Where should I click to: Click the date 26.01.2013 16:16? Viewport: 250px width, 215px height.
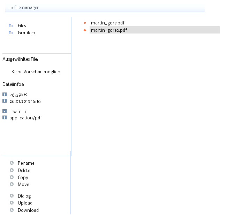click(25, 101)
